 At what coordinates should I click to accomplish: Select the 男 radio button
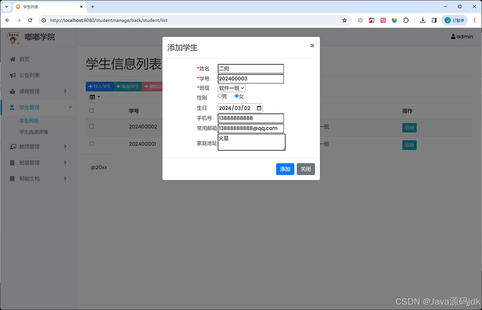click(220, 96)
